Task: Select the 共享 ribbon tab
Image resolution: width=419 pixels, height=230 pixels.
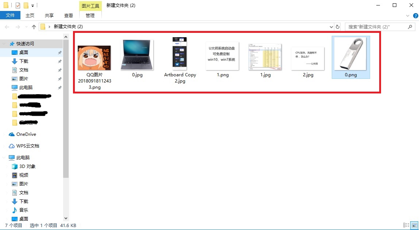Action: click(49, 15)
